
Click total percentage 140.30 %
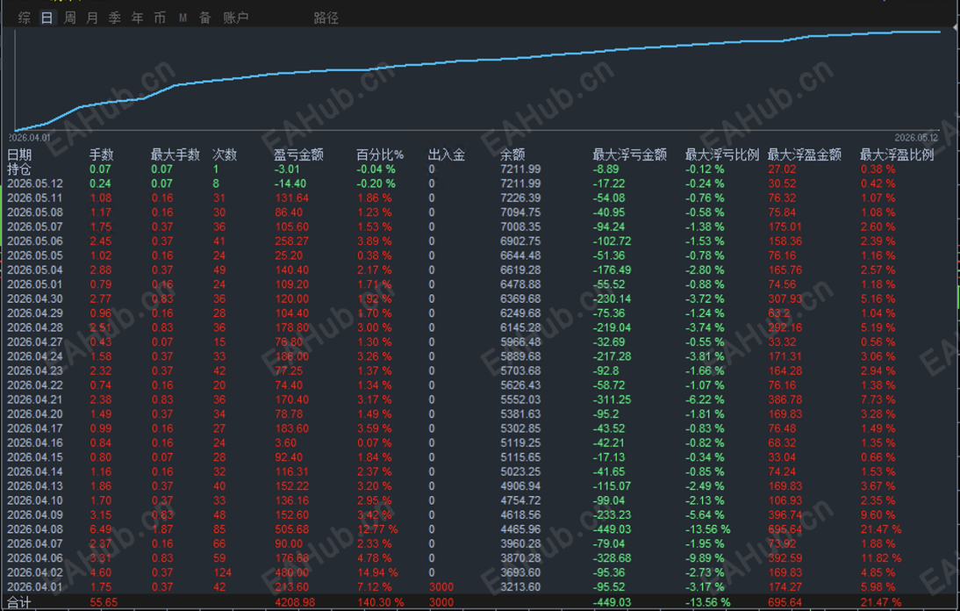[x=380, y=602]
